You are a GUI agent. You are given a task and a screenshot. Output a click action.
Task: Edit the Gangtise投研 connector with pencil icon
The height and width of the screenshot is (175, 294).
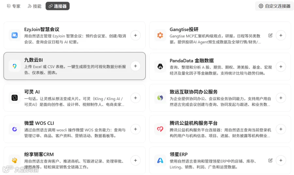point(270,35)
